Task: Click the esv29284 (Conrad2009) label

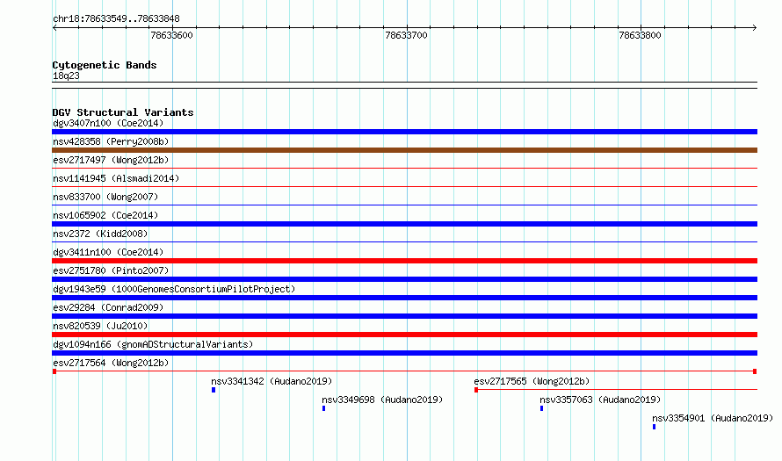Action: coord(108,307)
